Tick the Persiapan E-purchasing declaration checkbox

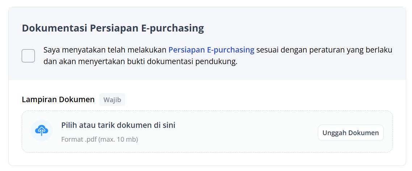pos(28,56)
